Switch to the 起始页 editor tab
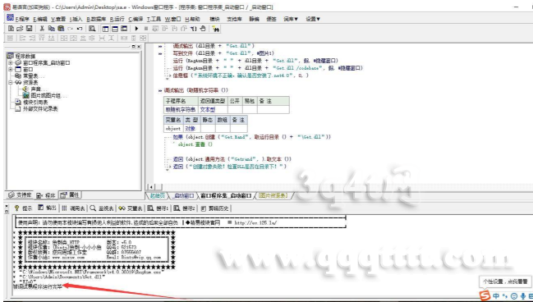This screenshot has height=302, width=533. coord(157,195)
